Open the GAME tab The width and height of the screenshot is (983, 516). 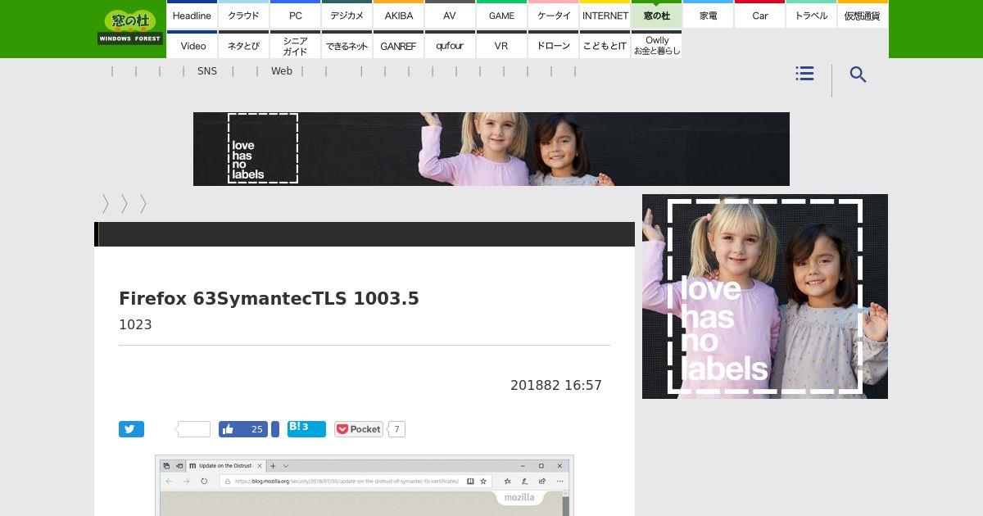click(501, 15)
